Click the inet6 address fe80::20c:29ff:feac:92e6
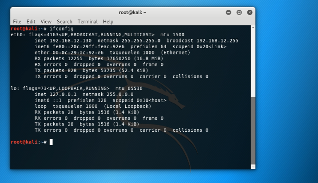 point(89,46)
